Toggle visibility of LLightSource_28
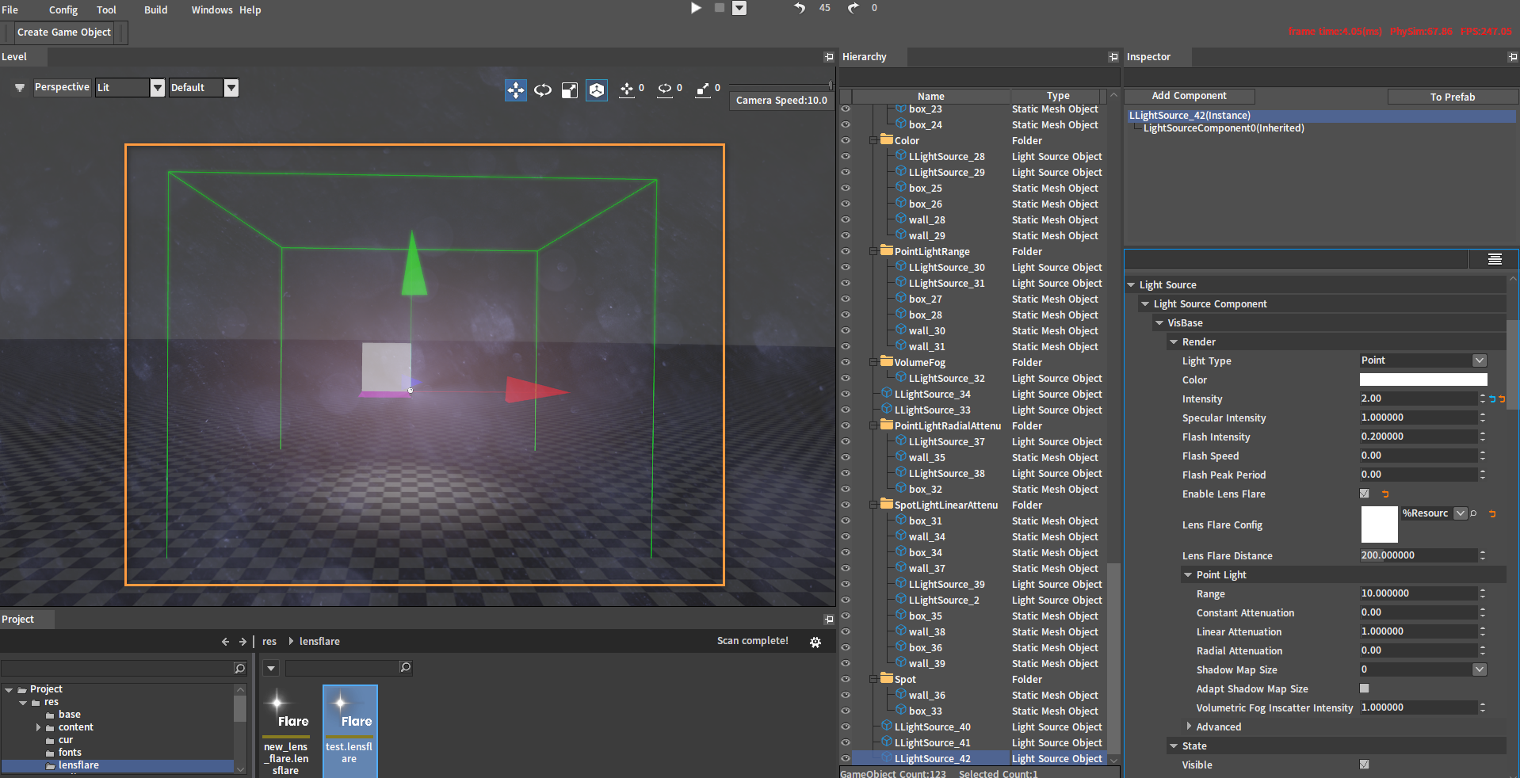The image size is (1520, 778). click(846, 157)
